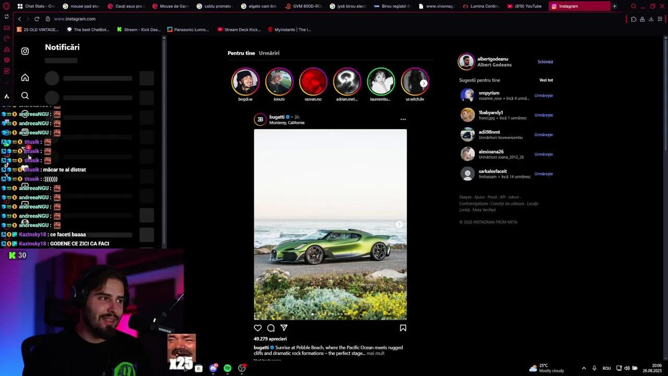Open the three-dot menu on the bugatti post
Screen dimensions: 668x376
(x=403, y=119)
